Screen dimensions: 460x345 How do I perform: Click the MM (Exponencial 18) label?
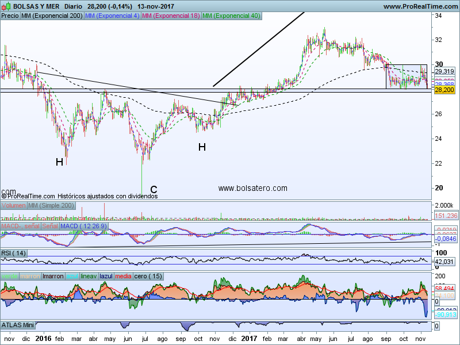pyautogui.click(x=171, y=16)
